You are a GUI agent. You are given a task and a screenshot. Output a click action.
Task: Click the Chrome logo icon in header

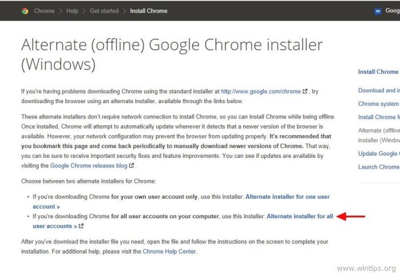(25, 11)
